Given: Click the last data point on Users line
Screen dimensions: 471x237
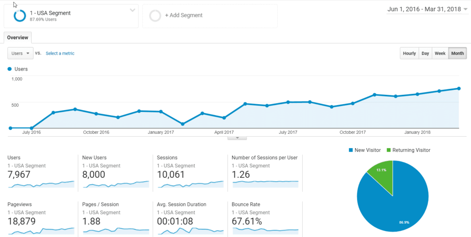Looking at the screenshot, I should tap(459, 88).
